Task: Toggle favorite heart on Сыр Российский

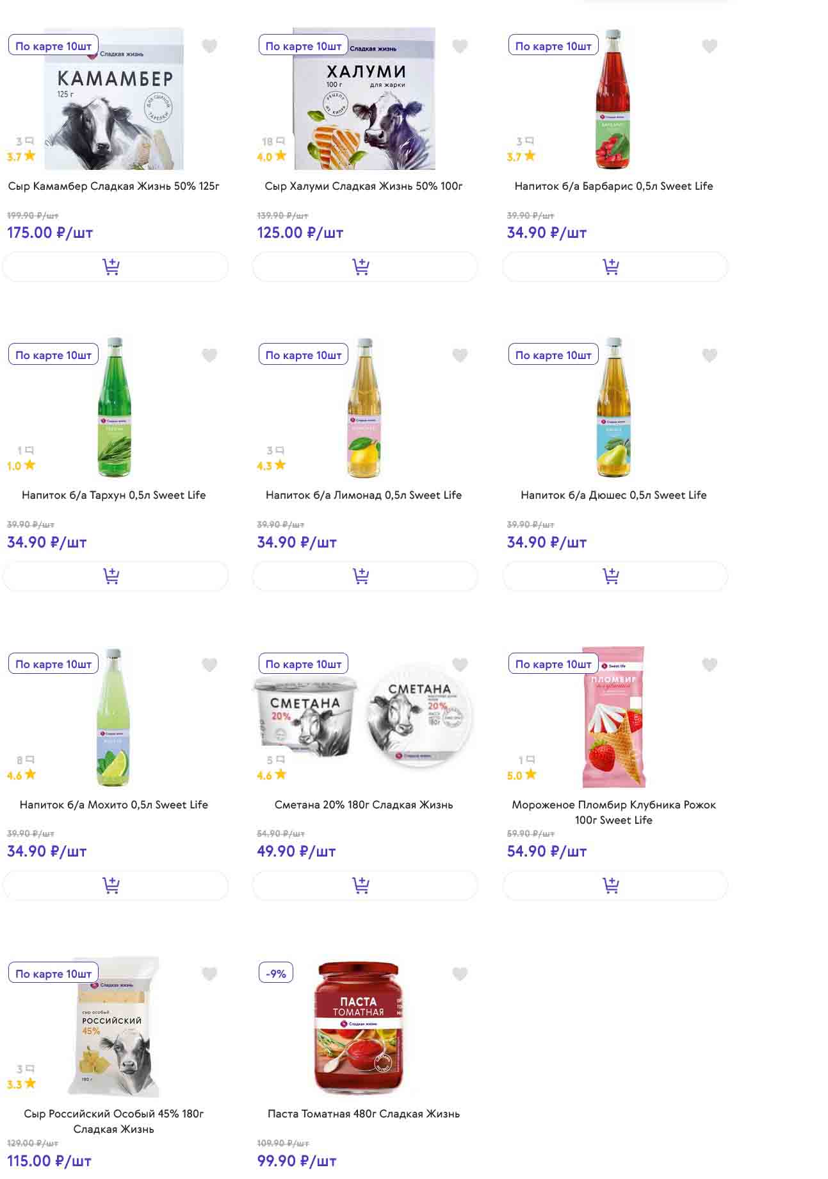Action: pos(209,974)
